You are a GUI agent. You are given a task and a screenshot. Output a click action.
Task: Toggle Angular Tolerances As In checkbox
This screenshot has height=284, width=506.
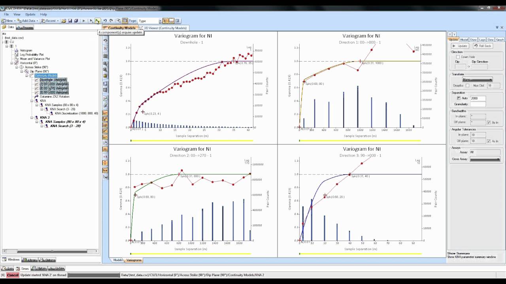pos(489,141)
